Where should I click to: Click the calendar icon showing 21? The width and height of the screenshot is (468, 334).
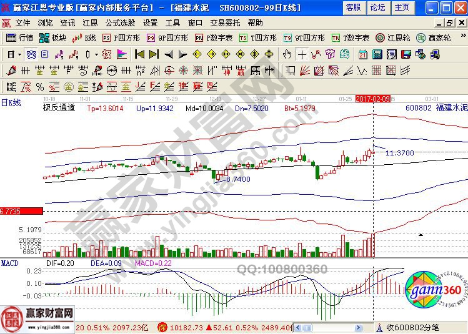coord(363,54)
